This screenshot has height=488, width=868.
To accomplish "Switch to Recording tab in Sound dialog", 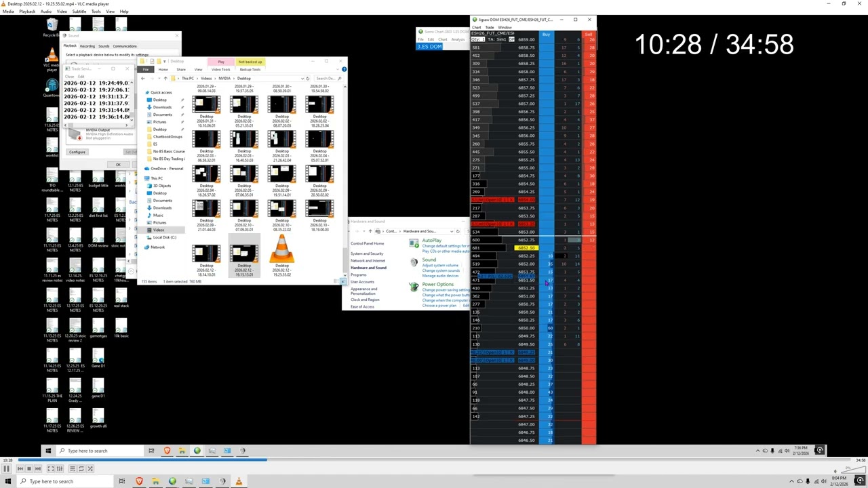I will (87, 46).
